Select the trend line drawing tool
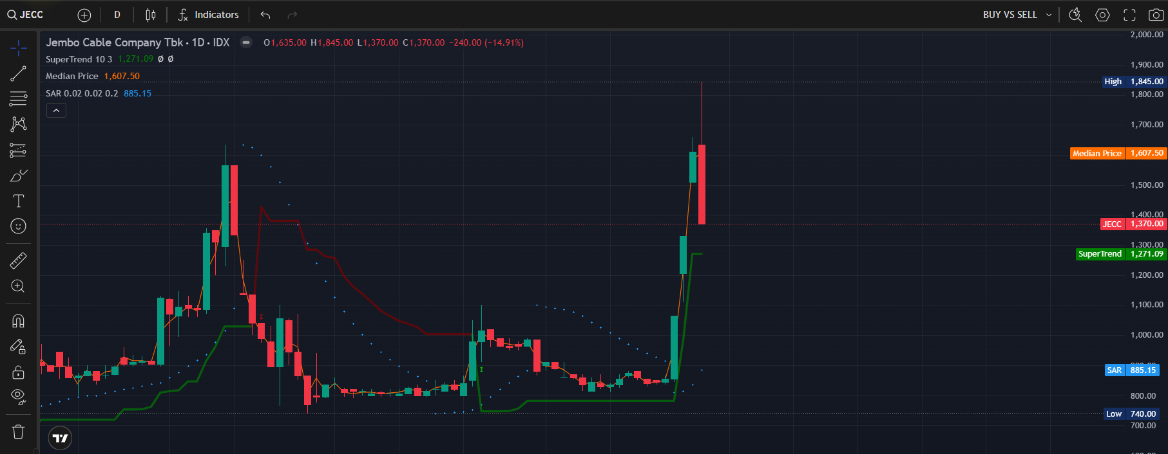This screenshot has height=454, width=1168. click(18, 73)
